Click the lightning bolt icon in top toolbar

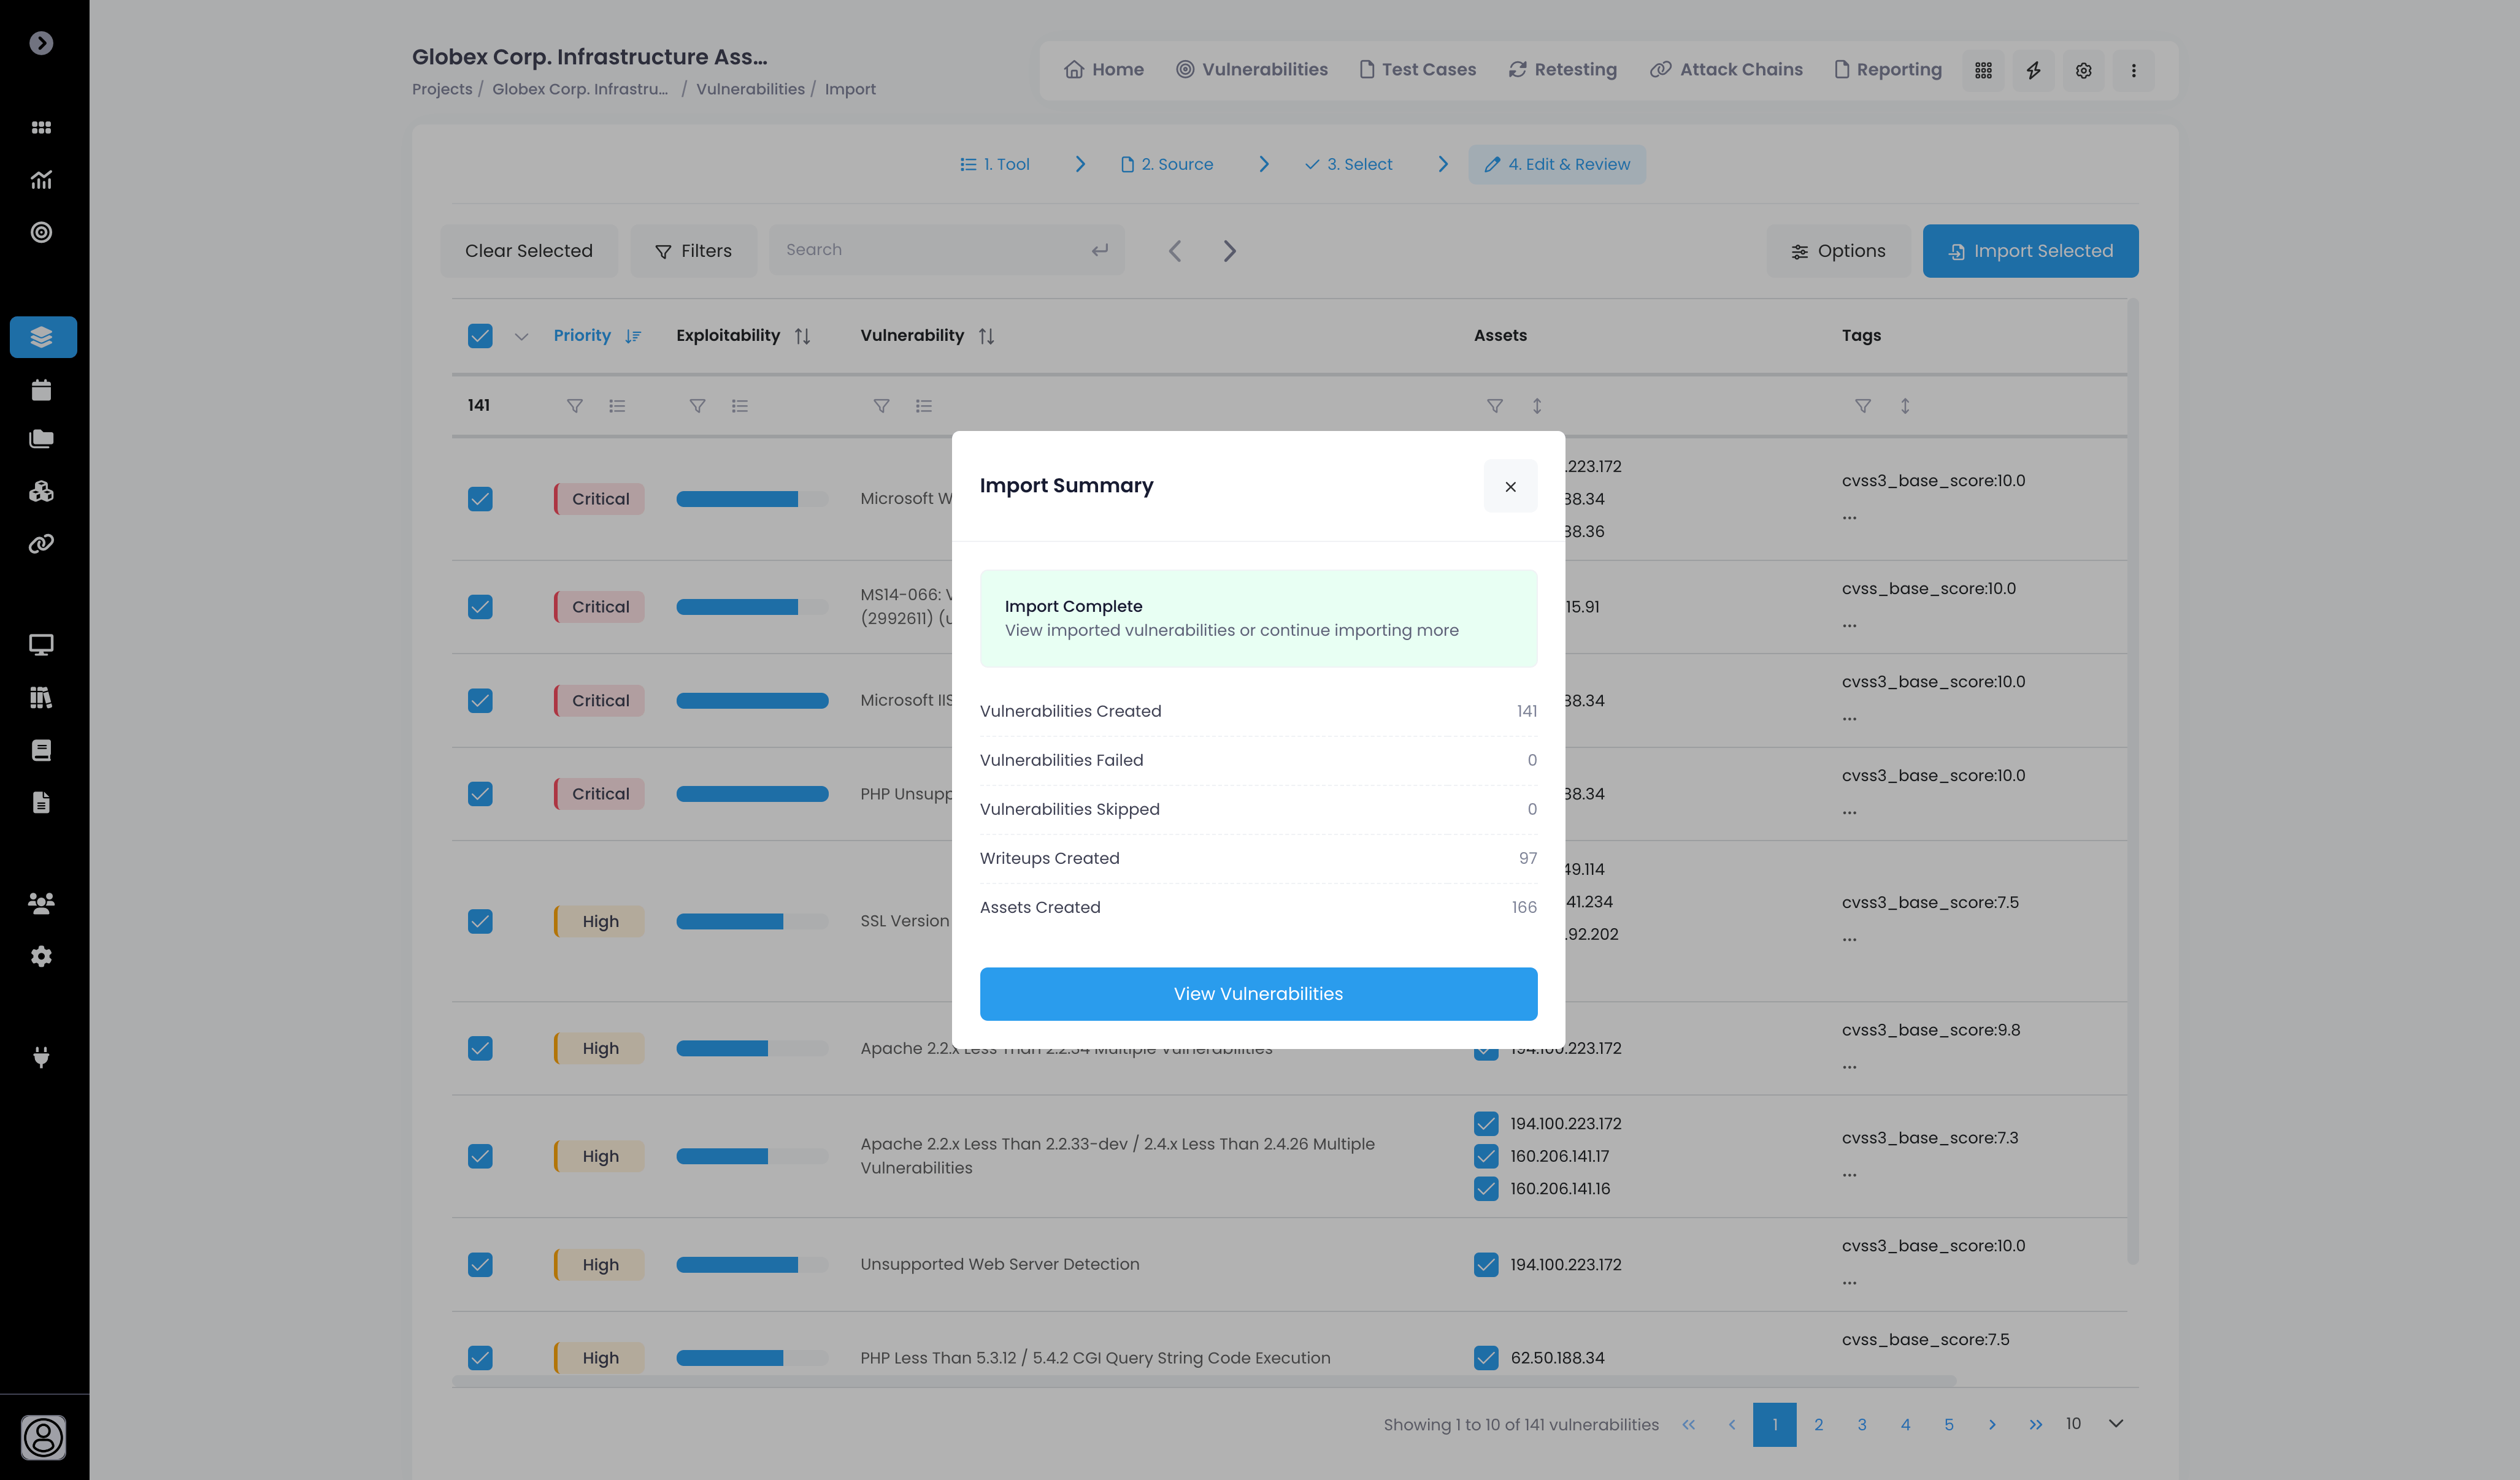[x=2033, y=70]
